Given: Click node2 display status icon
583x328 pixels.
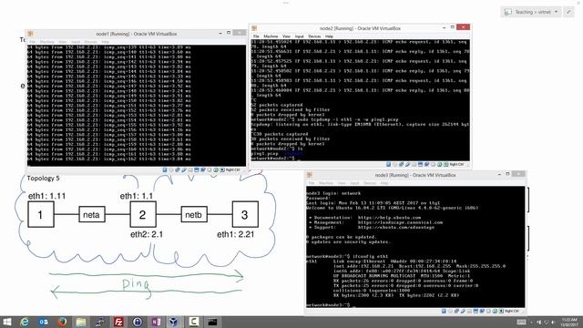Looking at the screenshot, I should click(x=420, y=164).
